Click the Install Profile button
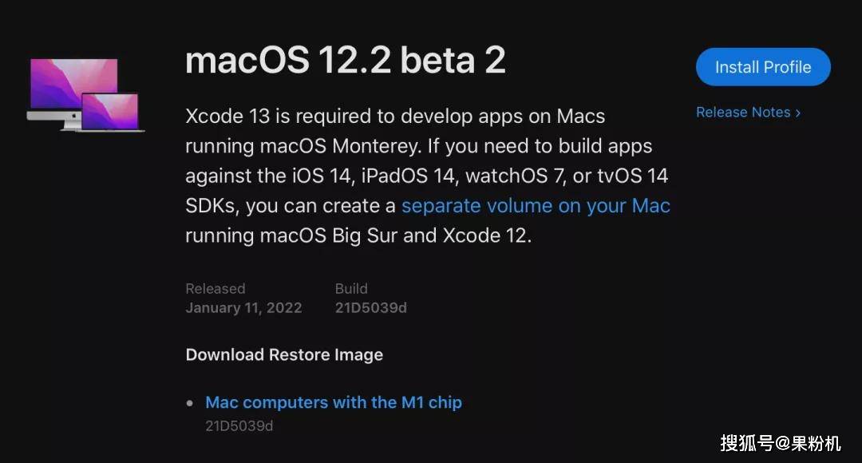 pos(762,67)
